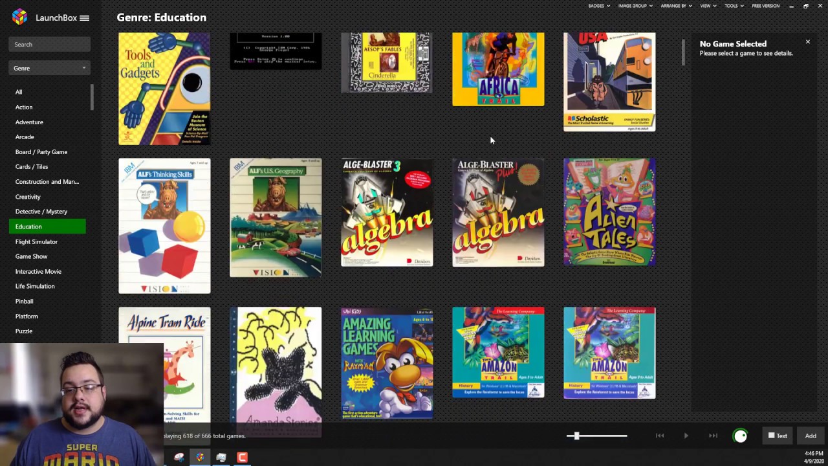The image size is (828, 466).
Task: Click the games grid vertical scrollbar
Action: click(682, 53)
